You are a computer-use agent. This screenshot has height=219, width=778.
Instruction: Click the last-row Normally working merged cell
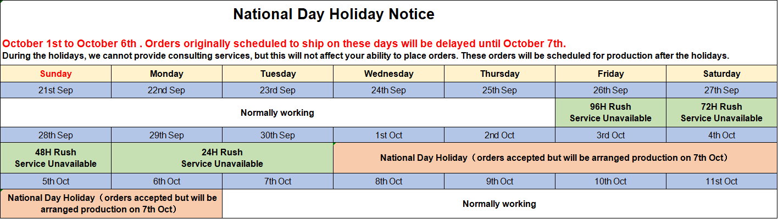(x=499, y=204)
